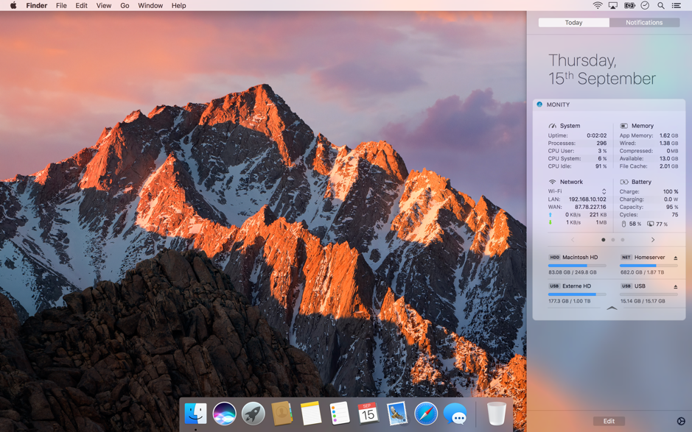
Task: Open Safari from the Dock
Action: (426, 414)
